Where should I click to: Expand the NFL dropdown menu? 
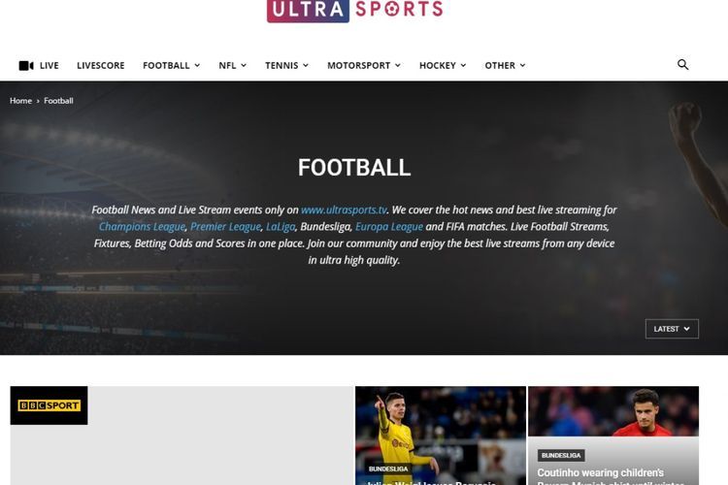(233, 65)
